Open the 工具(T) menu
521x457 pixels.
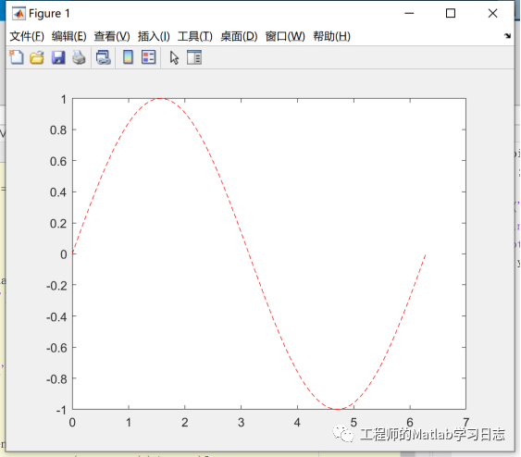click(x=194, y=36)
